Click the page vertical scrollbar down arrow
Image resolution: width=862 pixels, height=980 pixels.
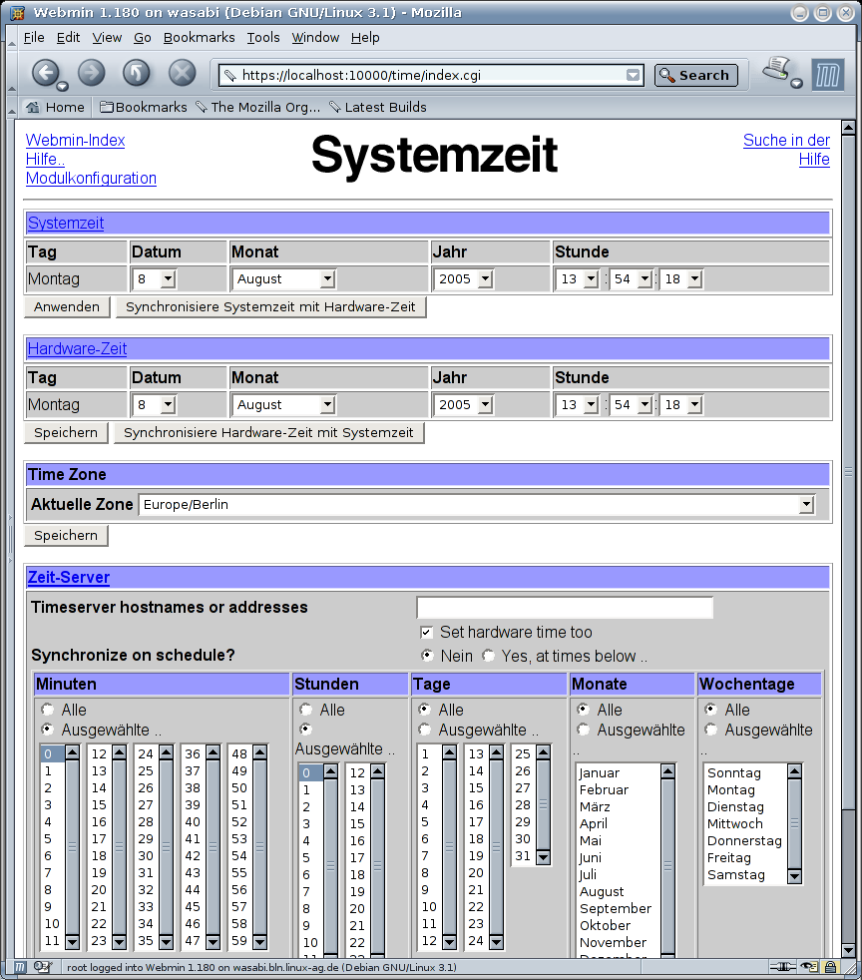(848, 949)
